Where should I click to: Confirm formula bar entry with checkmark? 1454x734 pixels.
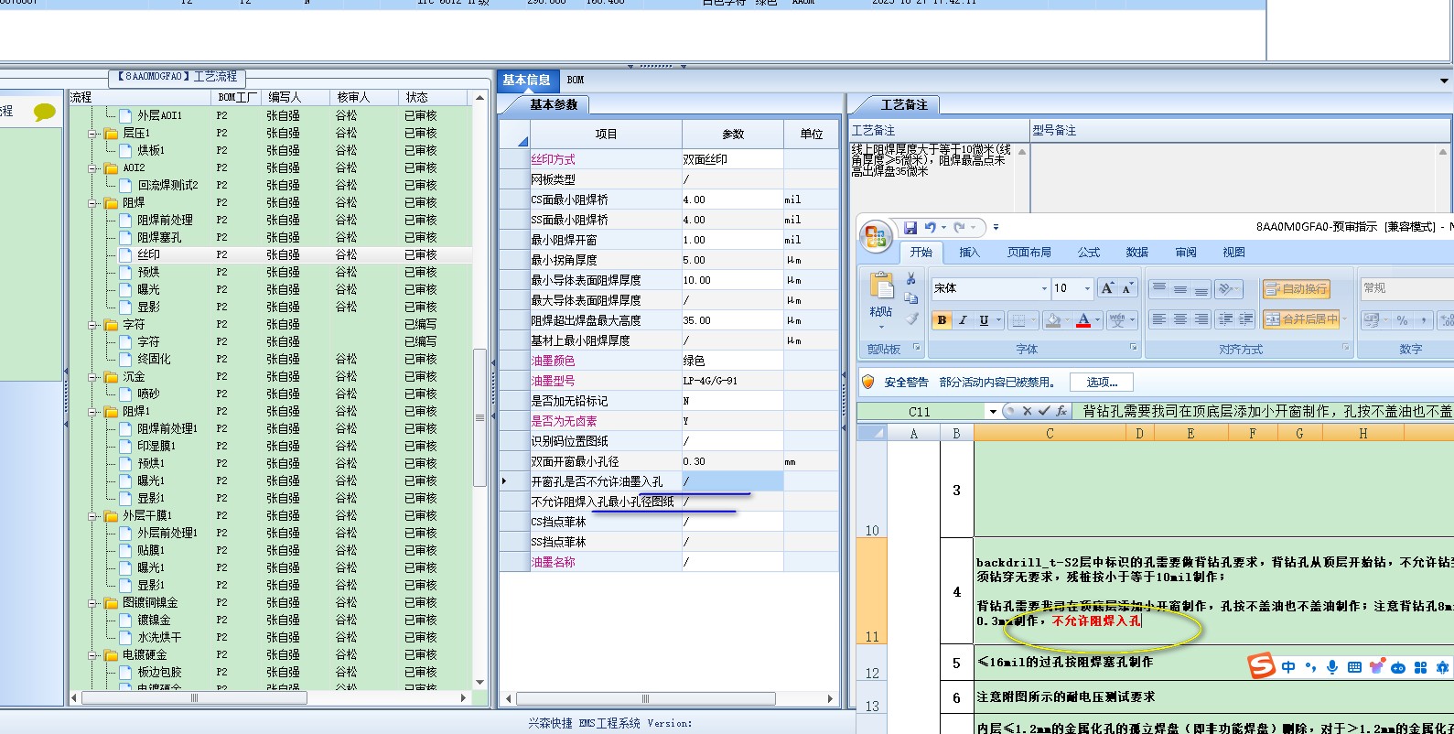(x=1043, y=412)
